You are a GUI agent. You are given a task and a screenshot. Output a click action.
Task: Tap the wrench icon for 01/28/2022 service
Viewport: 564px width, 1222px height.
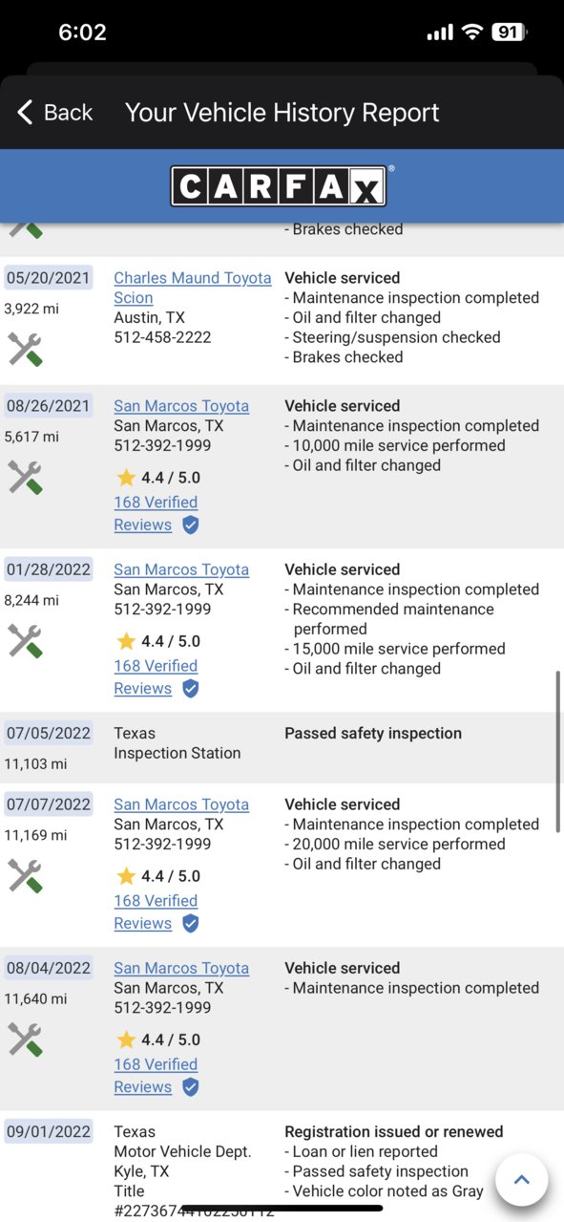[x=25, y=641]
